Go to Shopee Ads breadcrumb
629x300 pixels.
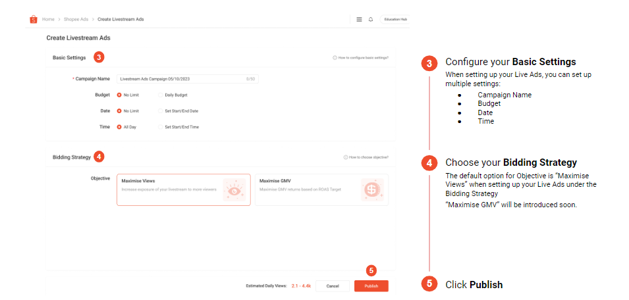tap(76, 19)
